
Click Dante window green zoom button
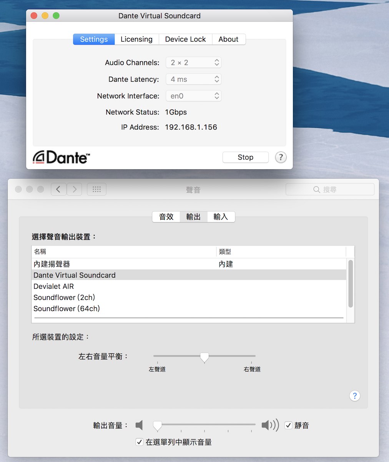[x=56, y=15]
